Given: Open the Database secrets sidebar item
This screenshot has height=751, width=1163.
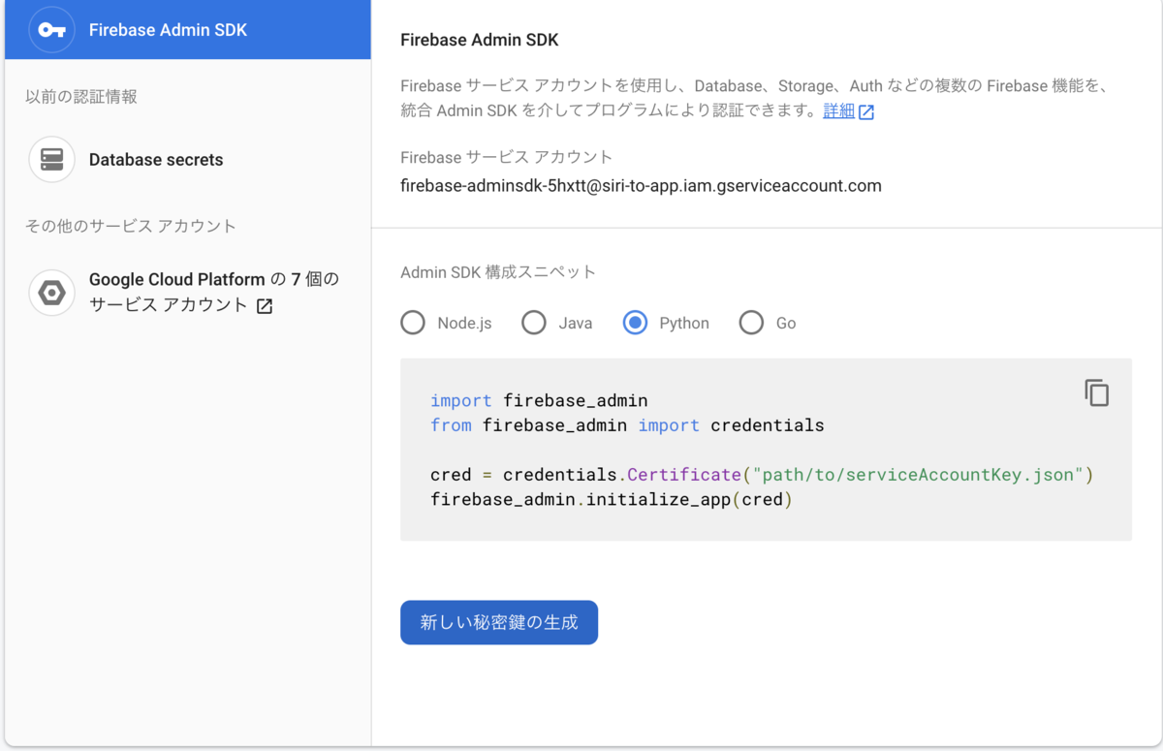Looking at the screenshot, I should pos(188,160).
